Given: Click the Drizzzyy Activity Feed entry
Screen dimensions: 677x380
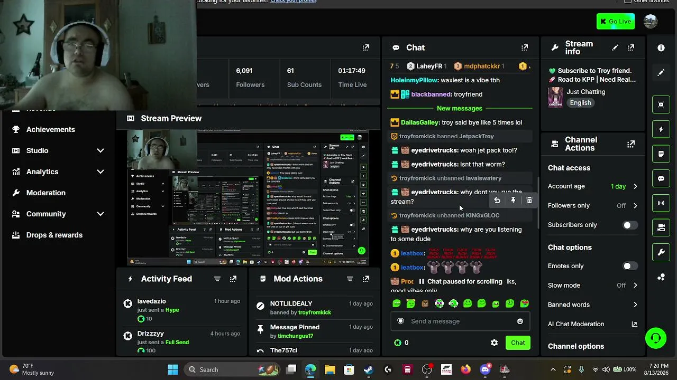Looking at the screenshot, I should click(182, 343).
